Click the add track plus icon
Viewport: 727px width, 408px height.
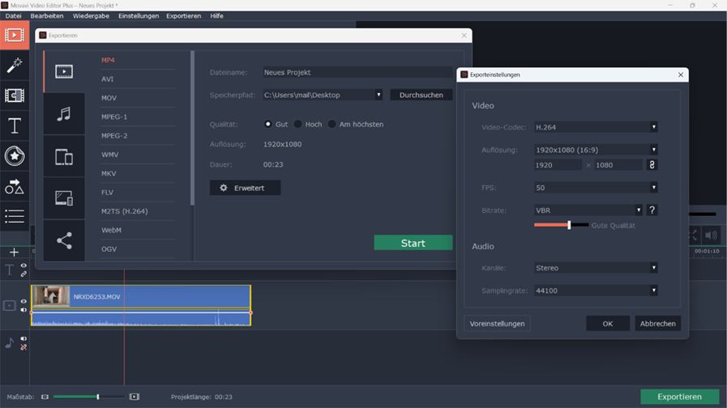coord(14,253)
